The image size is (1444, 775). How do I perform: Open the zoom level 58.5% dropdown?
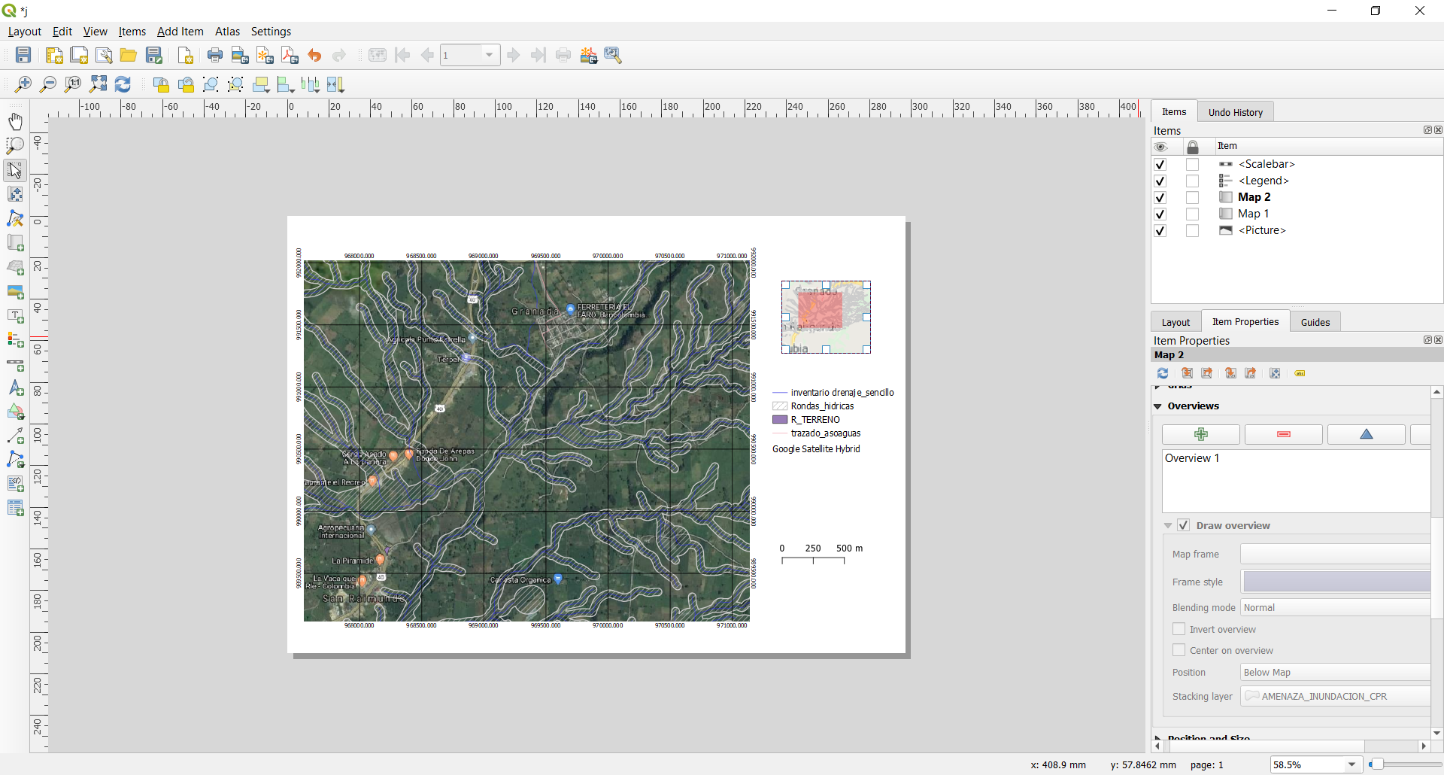(x=1351, y=764)
